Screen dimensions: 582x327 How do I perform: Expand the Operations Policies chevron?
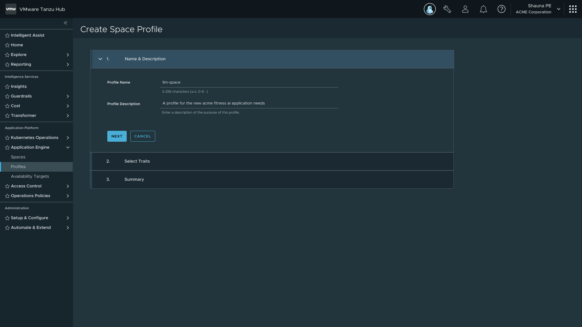[x=68, y=196]
